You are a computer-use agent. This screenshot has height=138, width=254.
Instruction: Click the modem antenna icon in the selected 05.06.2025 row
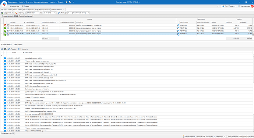pyautogui.click(x=177, y=34)
